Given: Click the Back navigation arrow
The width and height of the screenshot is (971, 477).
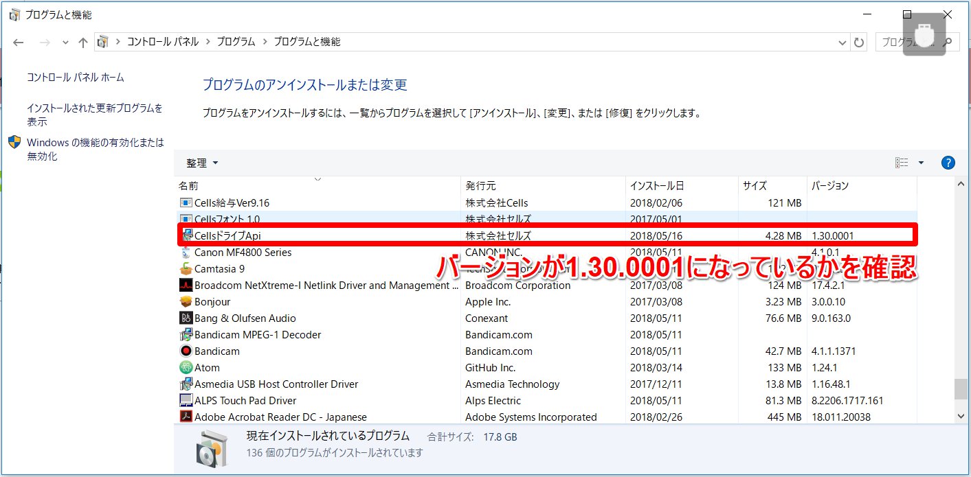Looking at the screenshot, I should [19, 43].
